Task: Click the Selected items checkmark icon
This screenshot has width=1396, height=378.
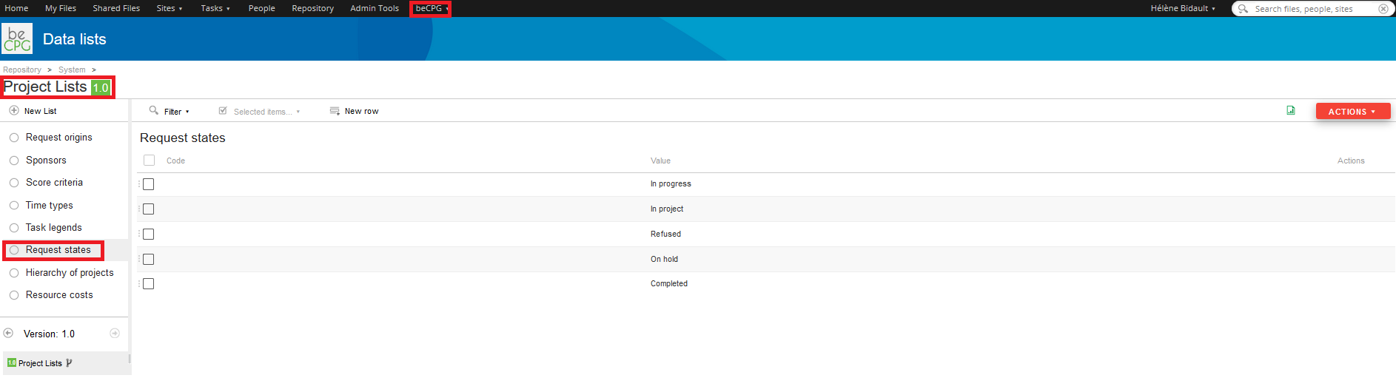Action: pos(223,111)
